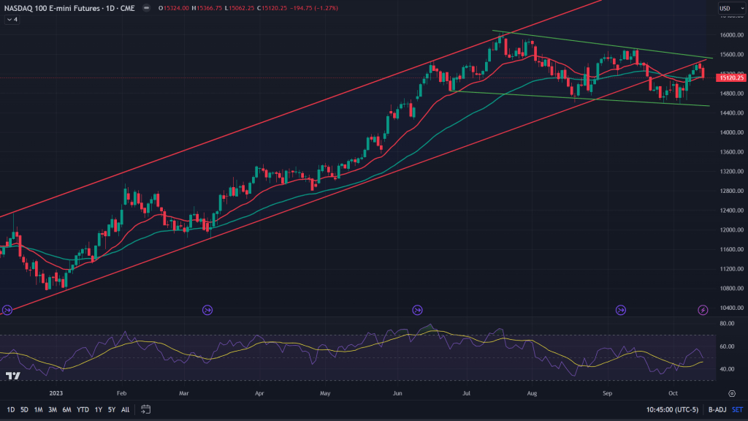Click the contract rollover marker near June

click(417, 310)
